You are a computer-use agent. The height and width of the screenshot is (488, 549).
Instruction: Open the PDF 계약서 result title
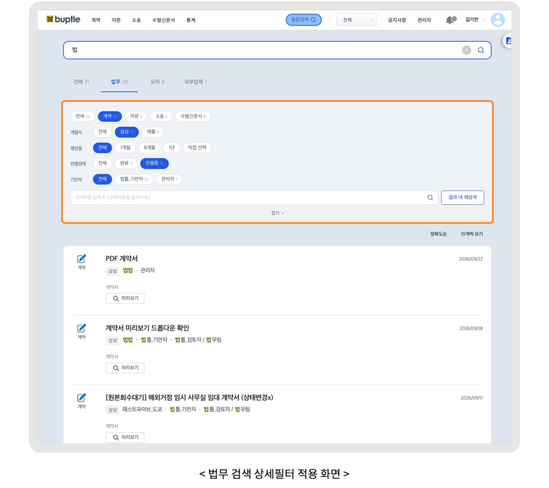click(122, 259)
